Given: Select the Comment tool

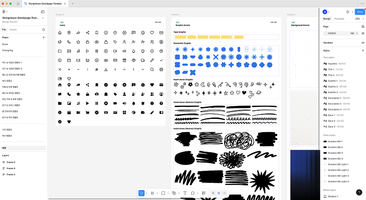Looking at the screenshot, I should coord(193,193).
